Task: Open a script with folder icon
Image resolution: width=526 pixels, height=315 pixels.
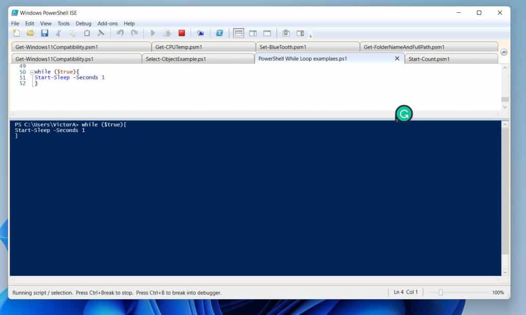Action: [x=30, y=33]
